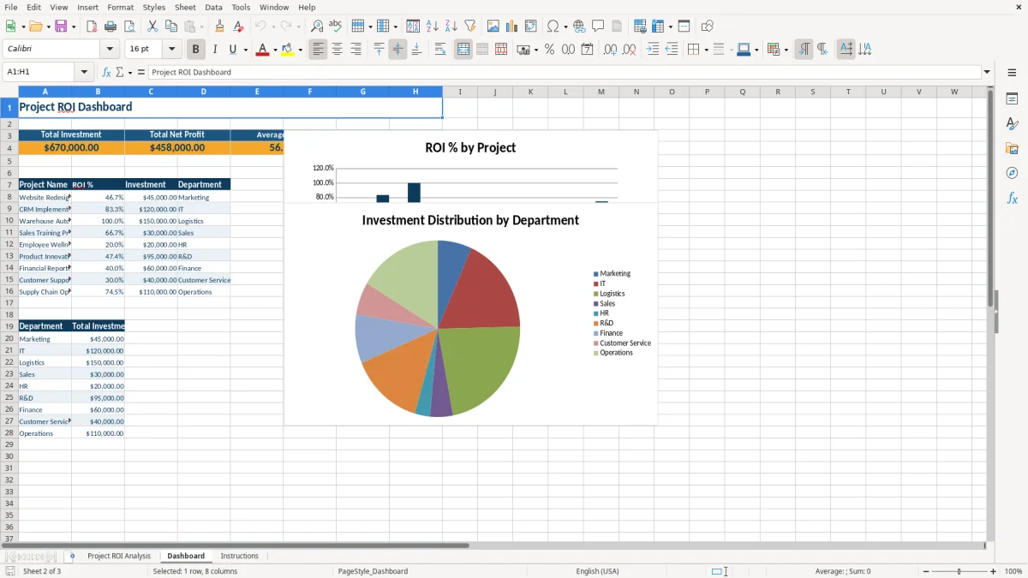Toggle Align Right

coord(356,50)
